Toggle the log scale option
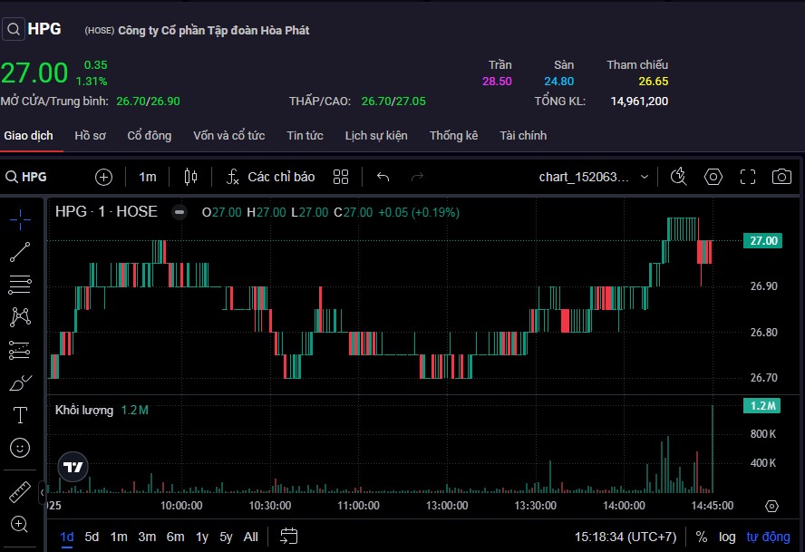The image size is (805, 552). 727,537
